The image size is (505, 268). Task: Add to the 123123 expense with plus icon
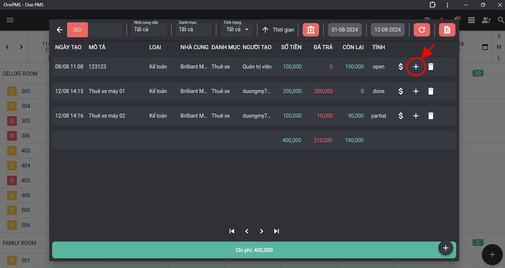coord(416,67)
